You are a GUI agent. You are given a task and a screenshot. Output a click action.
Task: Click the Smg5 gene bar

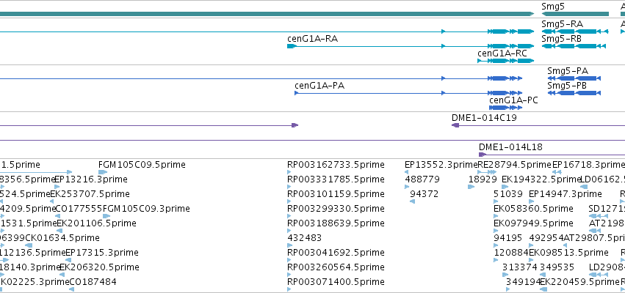(575, 14)
